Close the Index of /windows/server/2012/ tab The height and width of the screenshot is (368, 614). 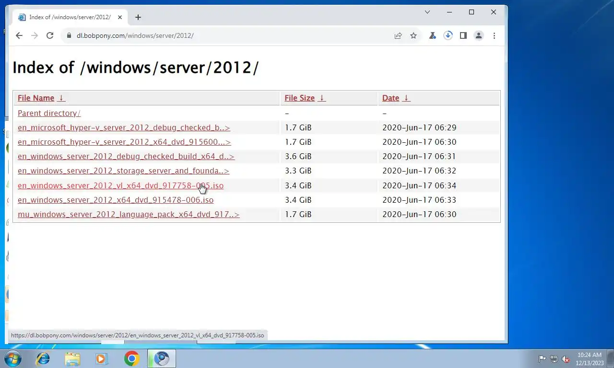pos(120,17)
